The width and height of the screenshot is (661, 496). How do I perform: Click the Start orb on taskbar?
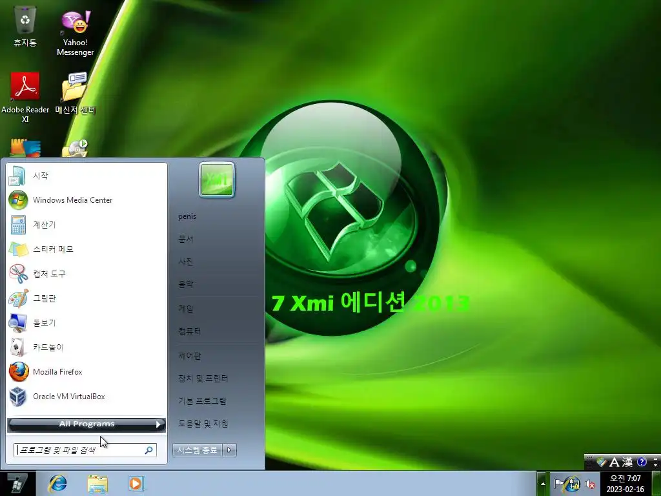17,484
